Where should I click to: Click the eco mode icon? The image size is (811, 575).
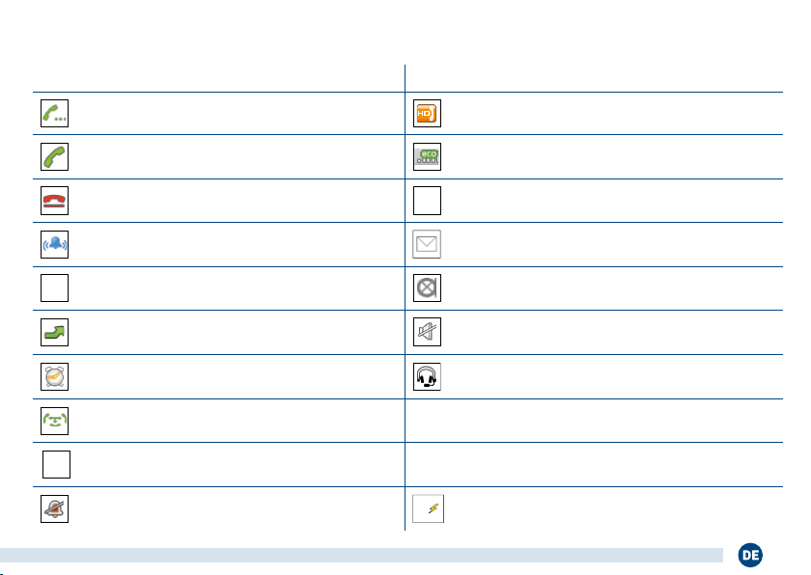pos(427,156)
